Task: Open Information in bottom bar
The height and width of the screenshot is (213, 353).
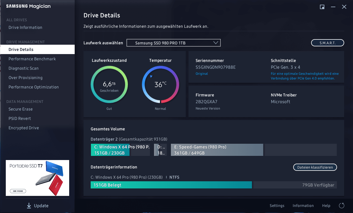Action: [x=303, y=206]
